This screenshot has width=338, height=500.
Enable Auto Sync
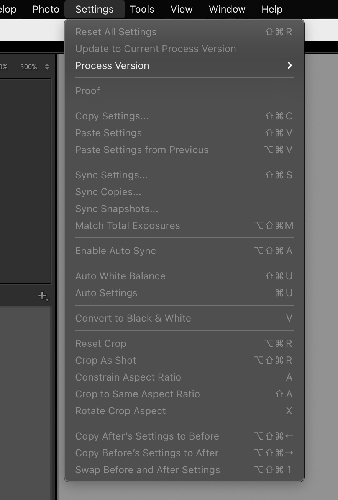[x=116, y=251]
